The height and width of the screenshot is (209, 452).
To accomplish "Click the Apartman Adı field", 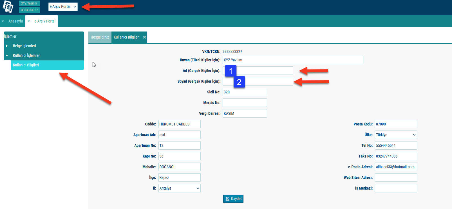I will tap(179, 135).
